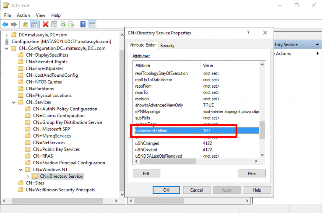Open the blue Help toolbar icon
The image size is (322, 213).
pyautogui.click(x=83, y=24)
